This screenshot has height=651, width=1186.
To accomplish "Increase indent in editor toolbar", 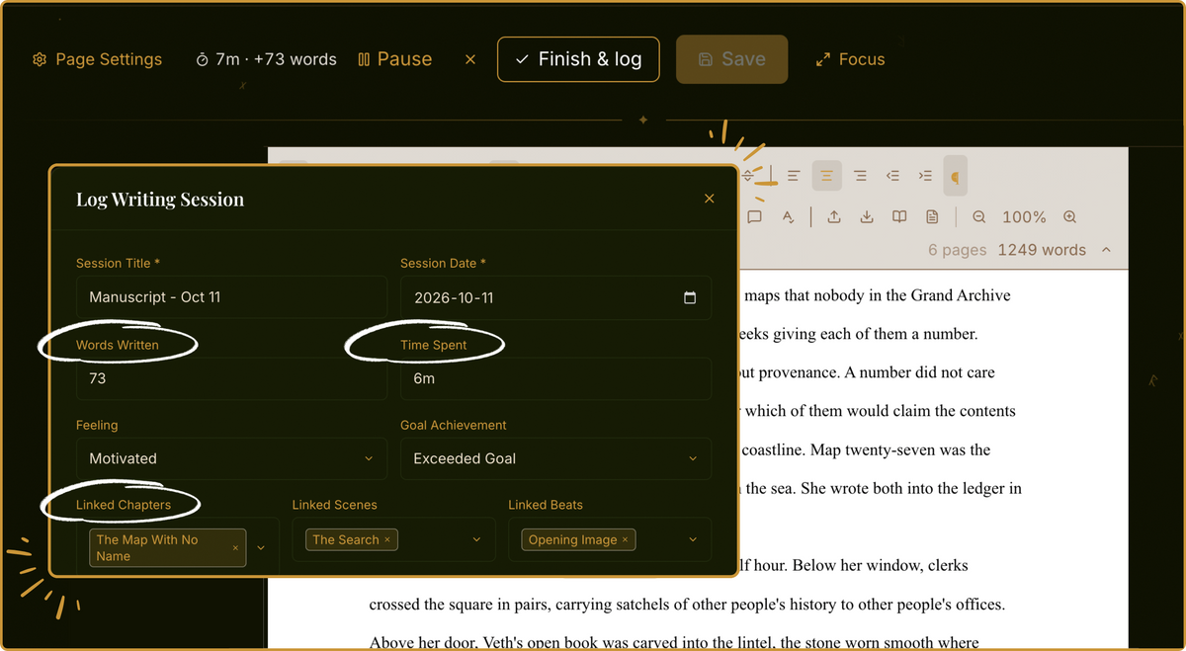I will [925, 176].
